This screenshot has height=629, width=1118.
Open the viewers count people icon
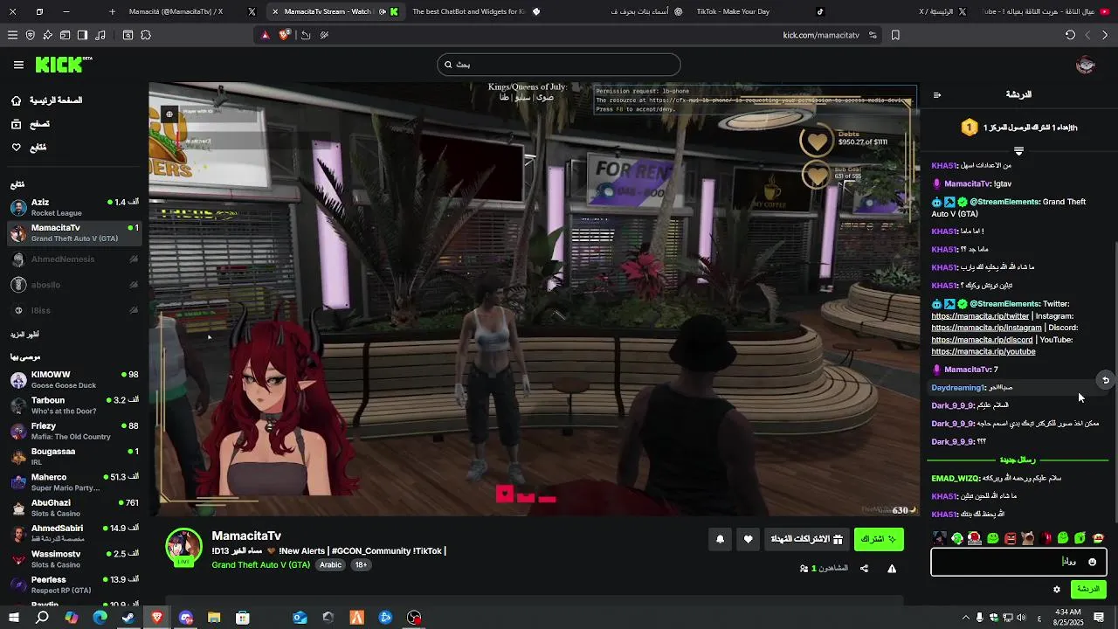(804, 569)
